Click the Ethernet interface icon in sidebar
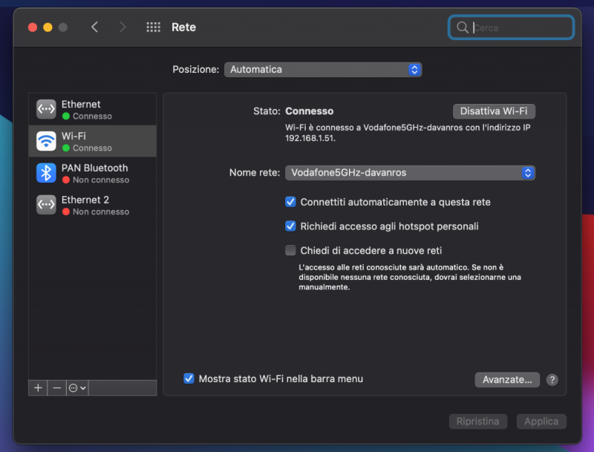 pos(46,109)
